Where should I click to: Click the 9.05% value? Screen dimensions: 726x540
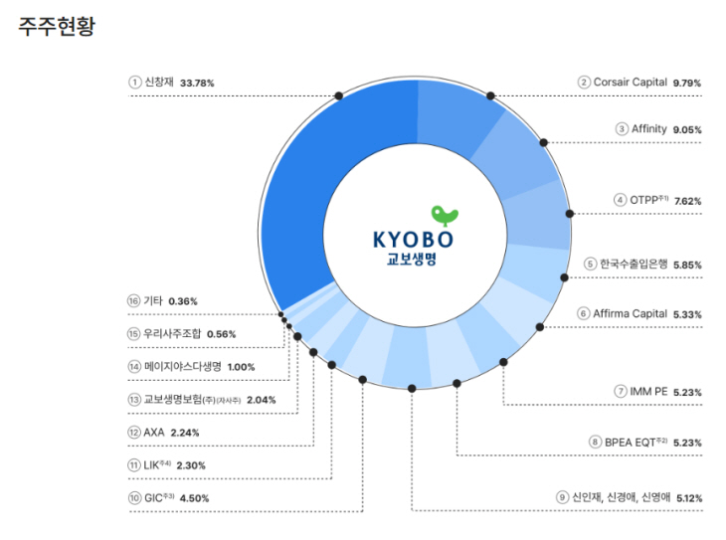pyautogui.click(x=687, y=129)
